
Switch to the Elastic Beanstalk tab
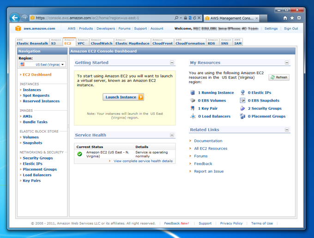coord(32,42)
